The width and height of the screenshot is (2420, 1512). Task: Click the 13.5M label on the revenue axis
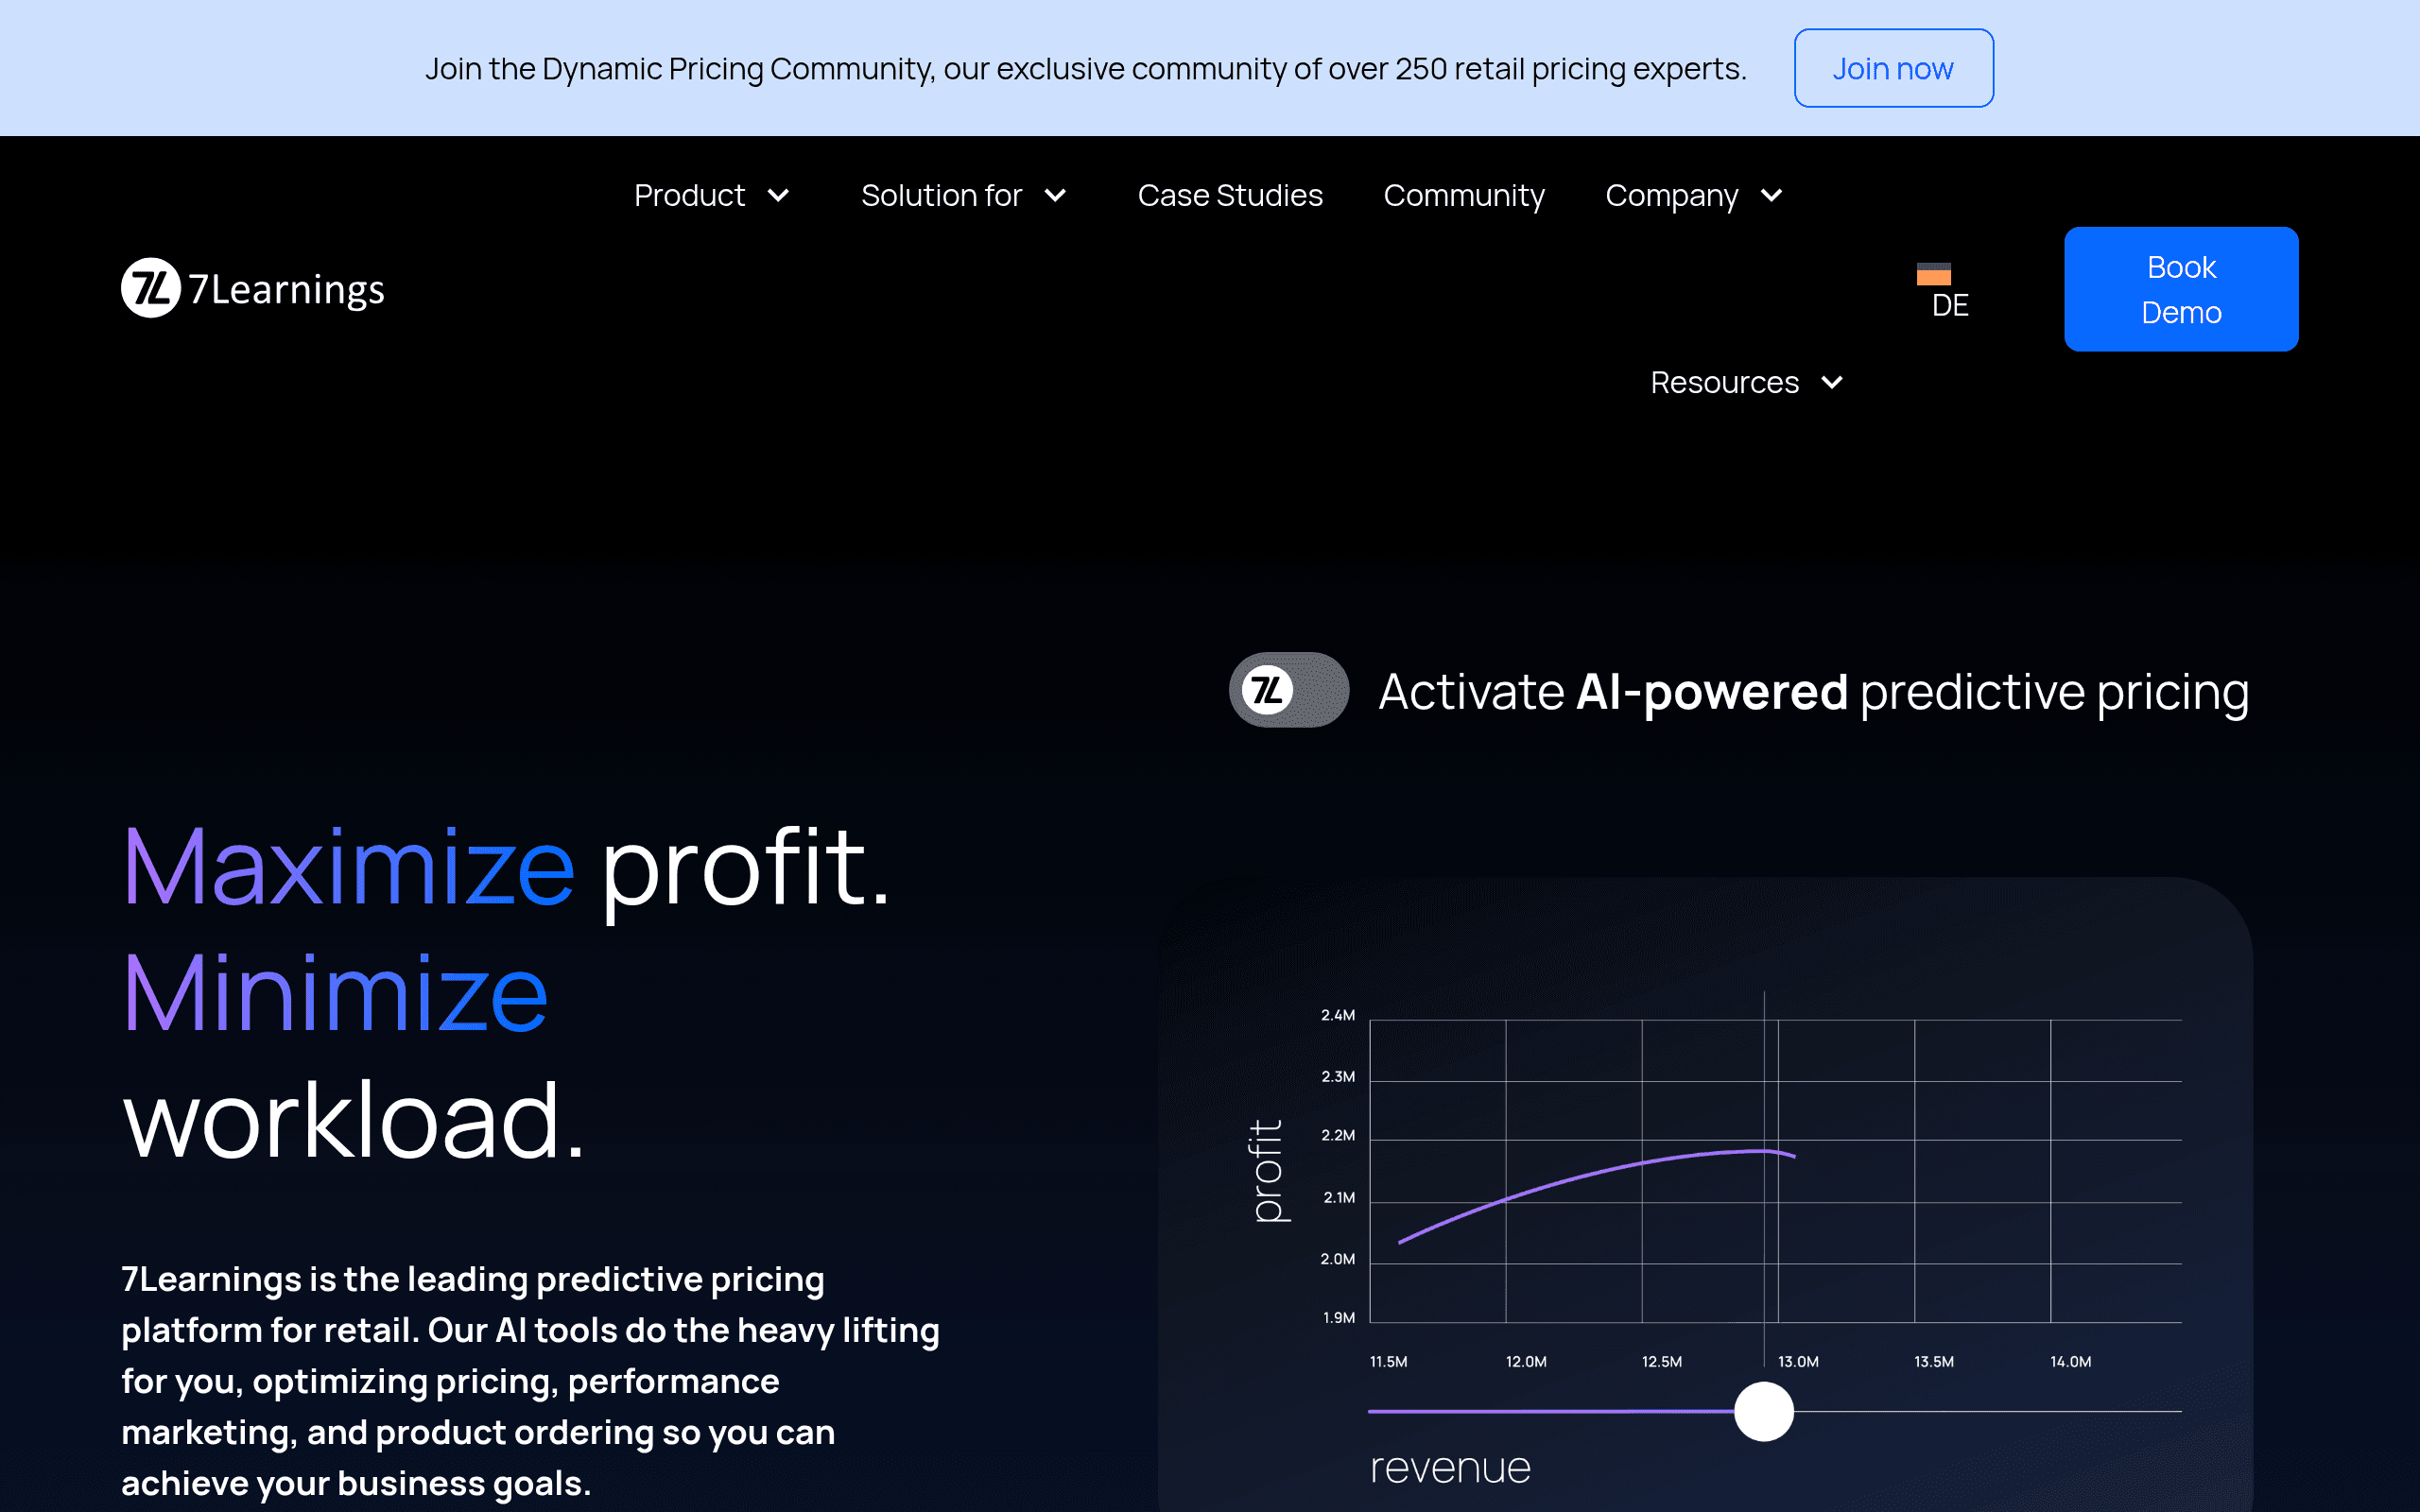click(1934, 1362)
